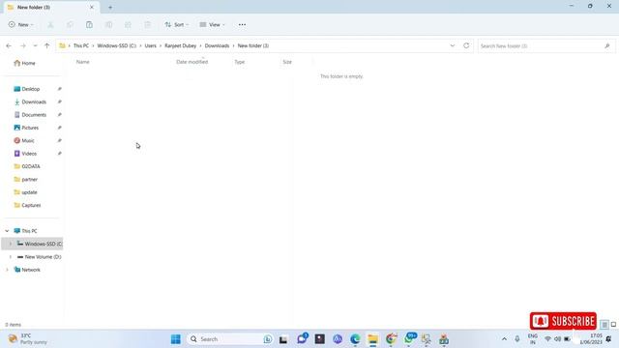The width and height of the screenshot is (619, 348).
Task: Sort by Name column header
Action: point(82,62)
